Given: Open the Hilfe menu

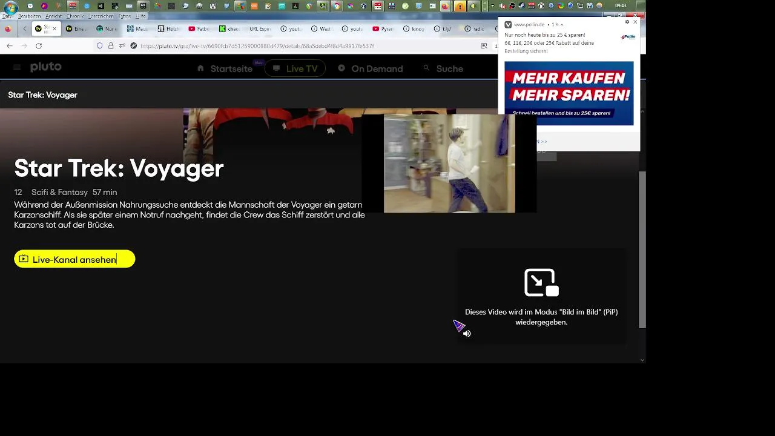Looking at the screenshot, I should point(140,16).
